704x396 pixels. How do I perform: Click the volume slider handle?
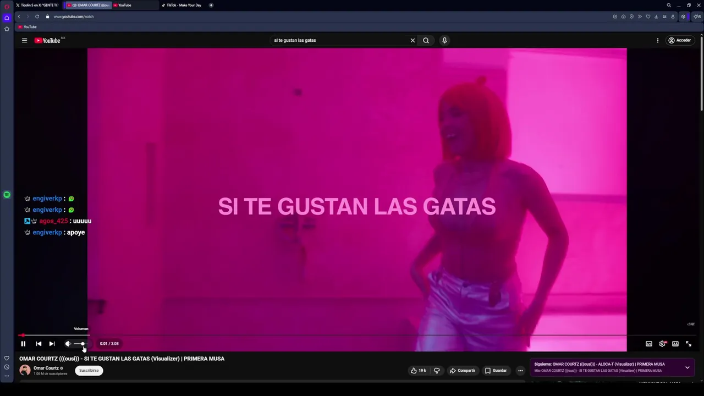[x=82, y=344]
